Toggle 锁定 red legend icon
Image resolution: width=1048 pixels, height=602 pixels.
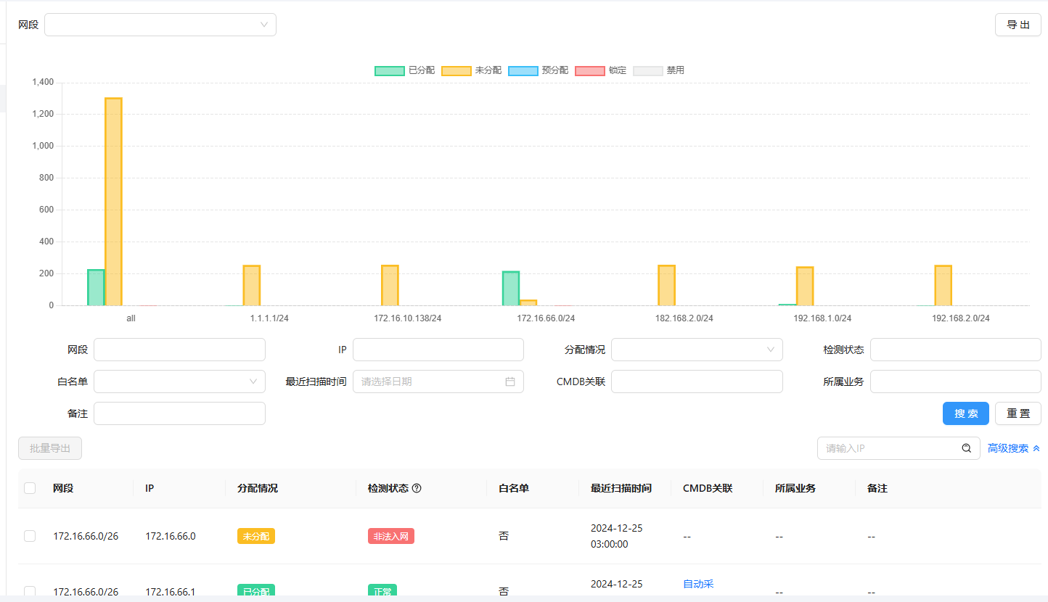pyautogui.click(x=589, y=71)
